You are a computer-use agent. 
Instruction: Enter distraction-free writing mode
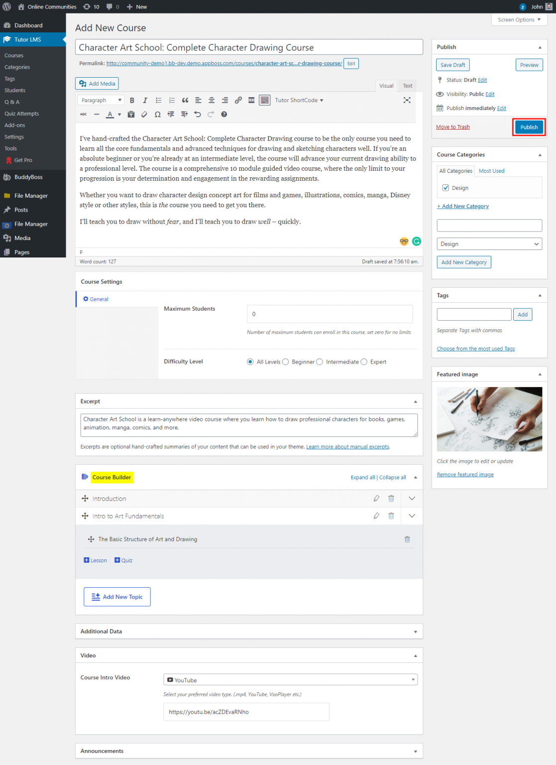click(407, 100)
